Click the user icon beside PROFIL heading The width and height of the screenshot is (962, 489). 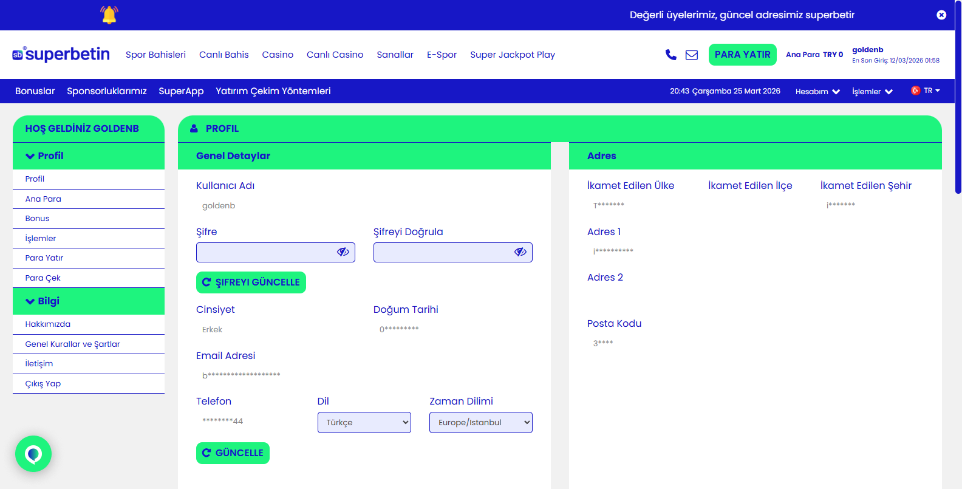(194, 129)
